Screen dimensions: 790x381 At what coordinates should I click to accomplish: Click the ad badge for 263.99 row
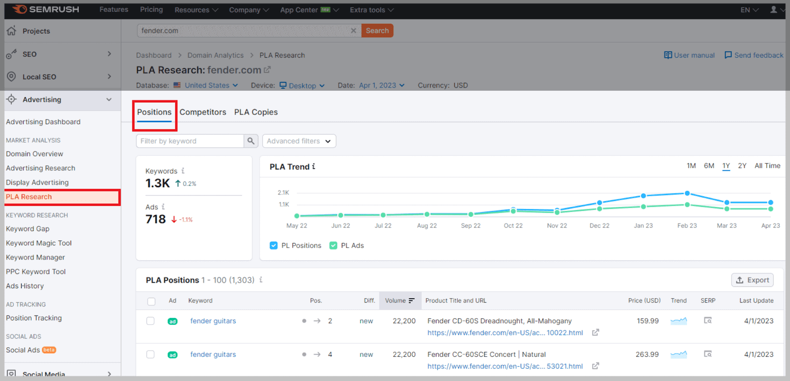[172, 355]
